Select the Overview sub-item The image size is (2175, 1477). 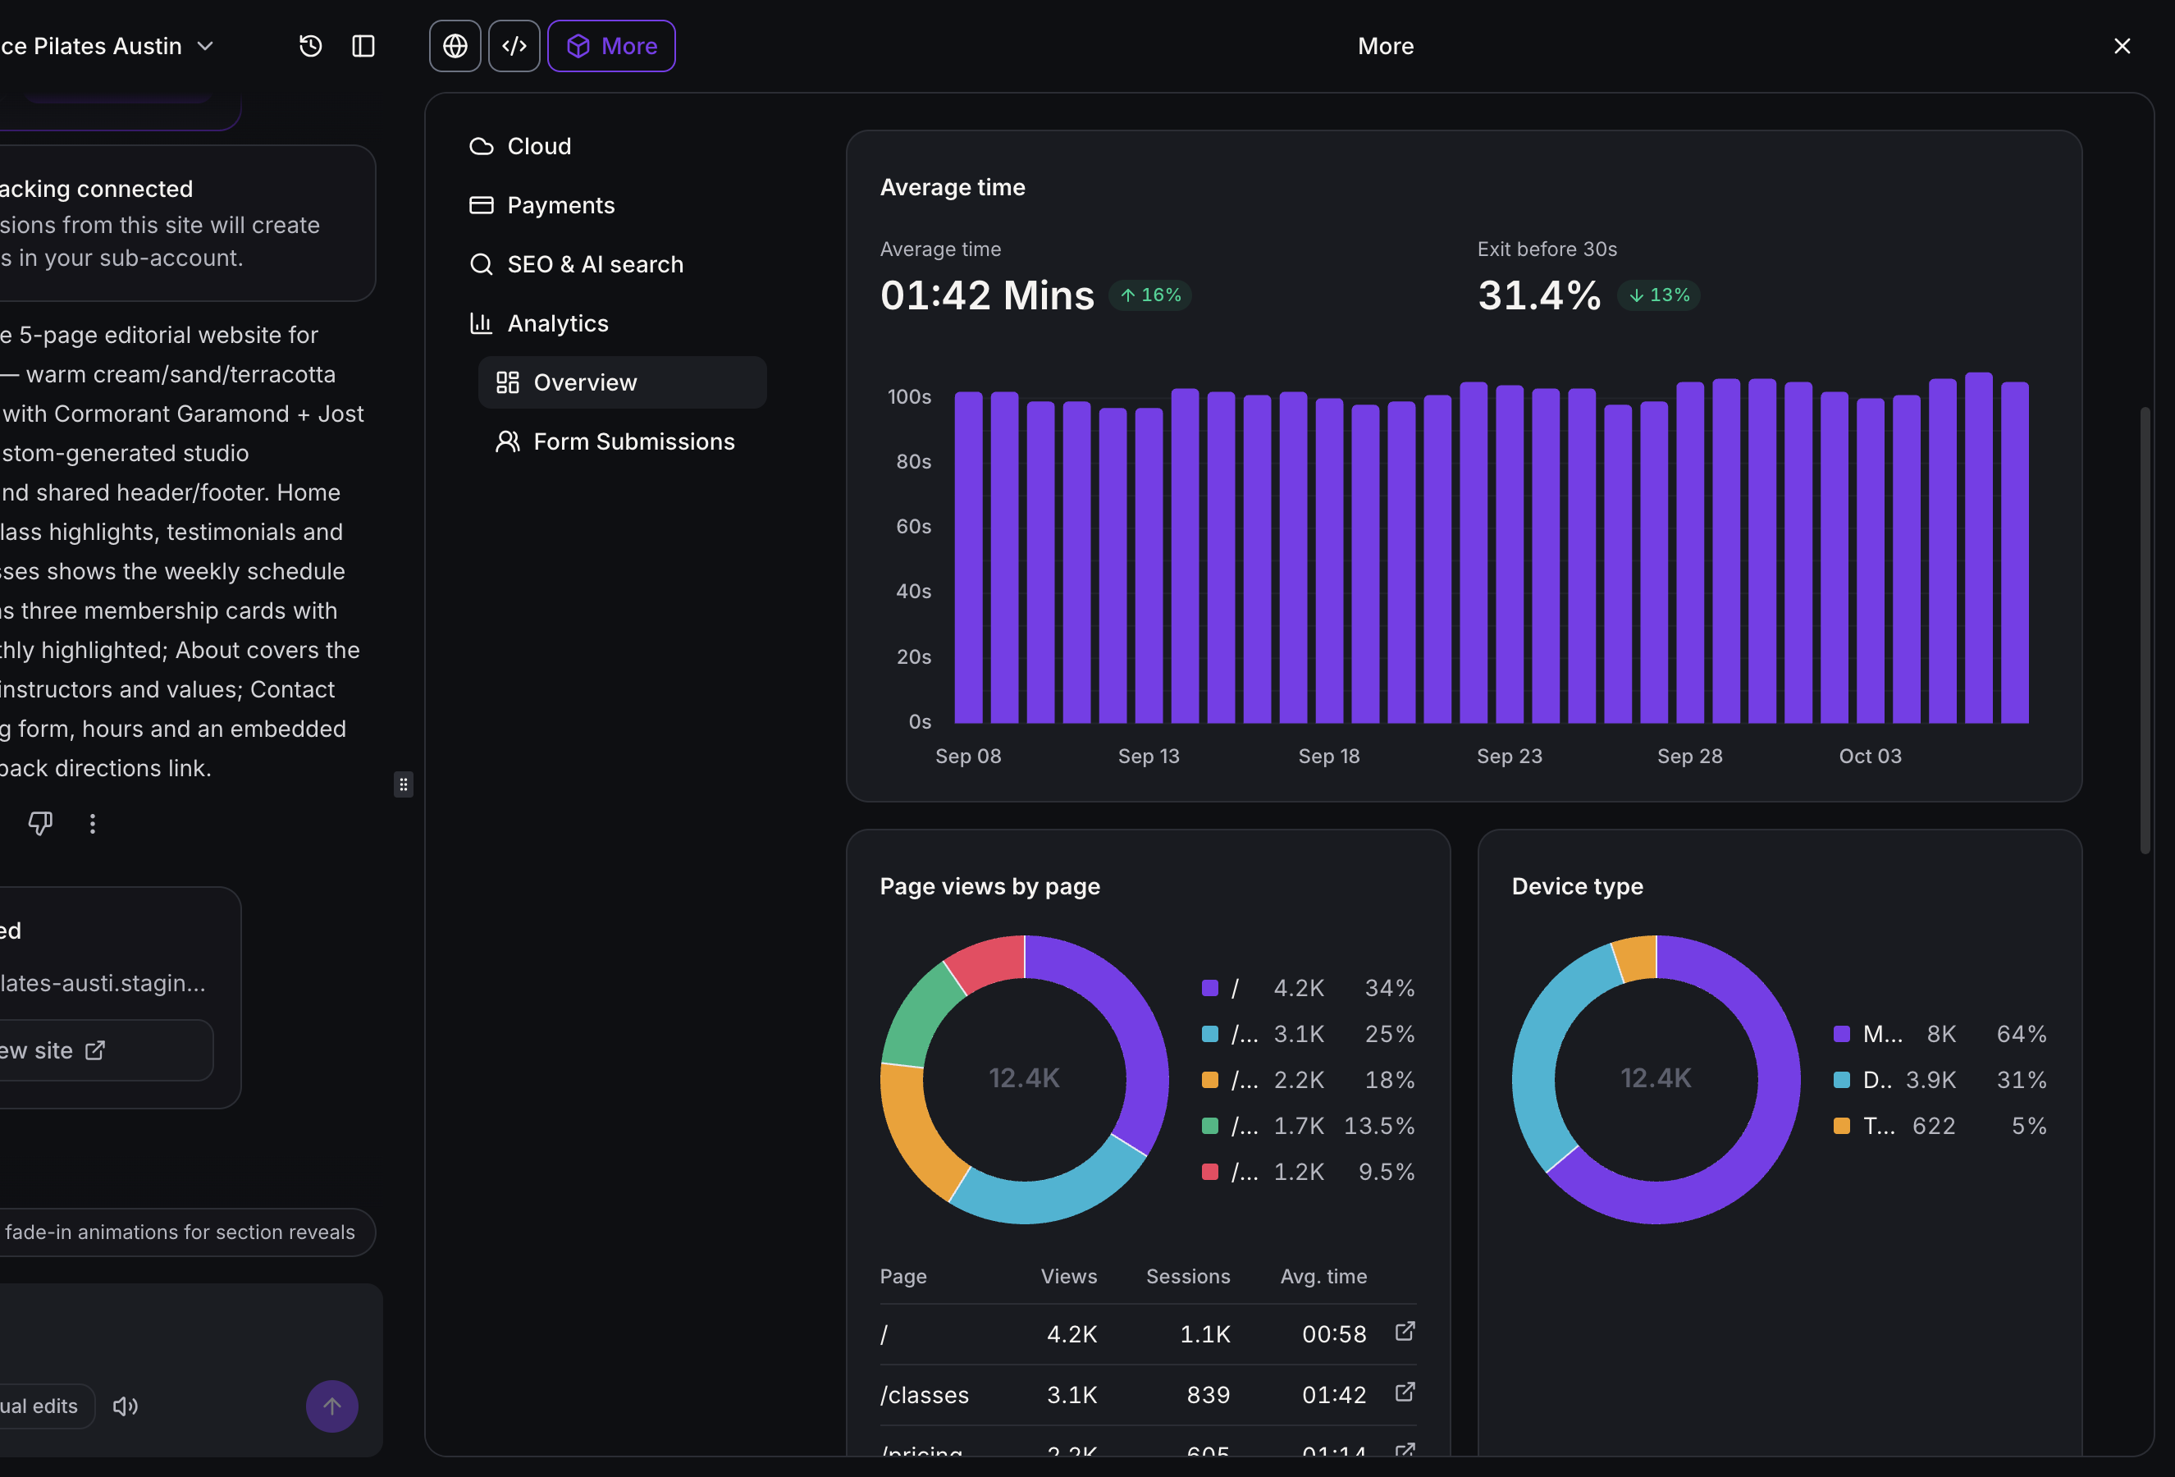click(x=623, y=383)
